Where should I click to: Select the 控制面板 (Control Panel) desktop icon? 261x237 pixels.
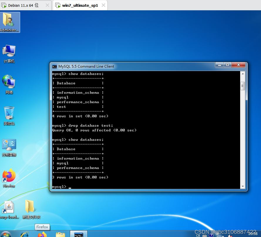click(x=9, y=148)
